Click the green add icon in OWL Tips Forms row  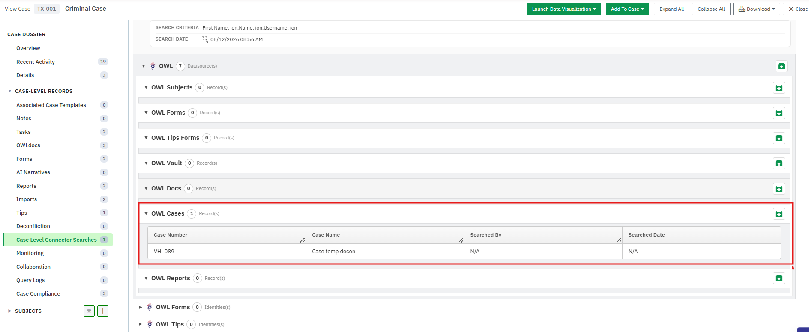coord(779,138)
